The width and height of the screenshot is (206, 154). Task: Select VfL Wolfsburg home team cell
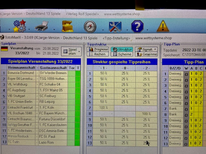coord(21,84)
